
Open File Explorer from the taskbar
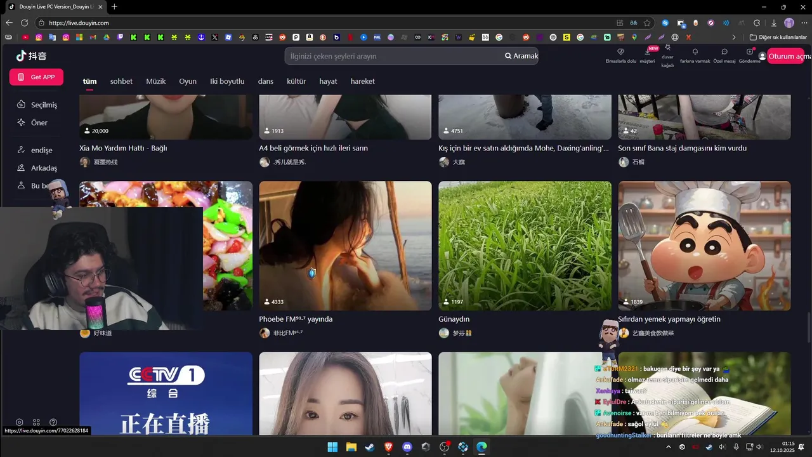[x=351, y=447]
